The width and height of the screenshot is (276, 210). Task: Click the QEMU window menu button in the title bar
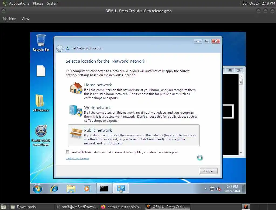3,11
